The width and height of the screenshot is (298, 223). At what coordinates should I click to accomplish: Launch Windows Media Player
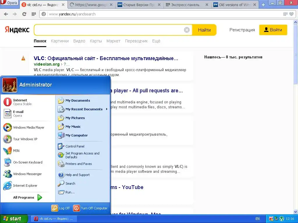coord(28,127)
